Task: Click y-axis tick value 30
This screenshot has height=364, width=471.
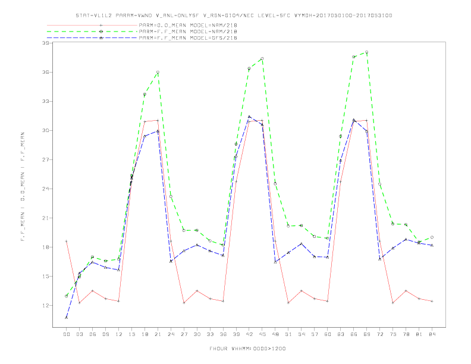Action: tap(45, 130)
